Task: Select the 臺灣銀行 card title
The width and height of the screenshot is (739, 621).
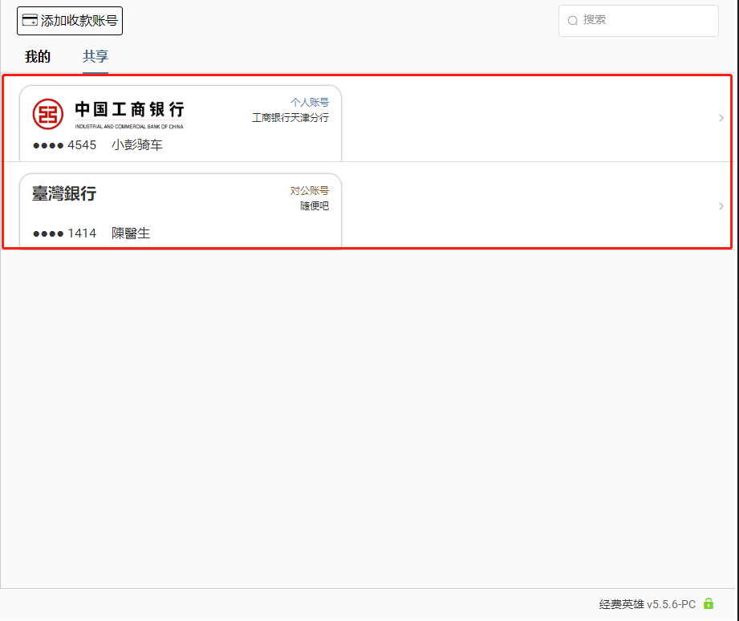Action: coord(64,193)
